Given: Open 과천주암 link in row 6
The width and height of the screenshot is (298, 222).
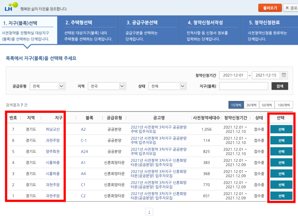Looking at the screenshot, I should tap(53, 140).
